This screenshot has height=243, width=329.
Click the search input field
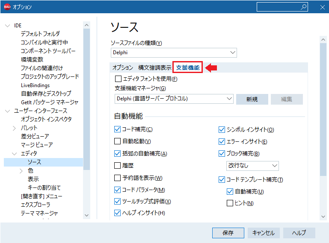(x=282, y=7)
